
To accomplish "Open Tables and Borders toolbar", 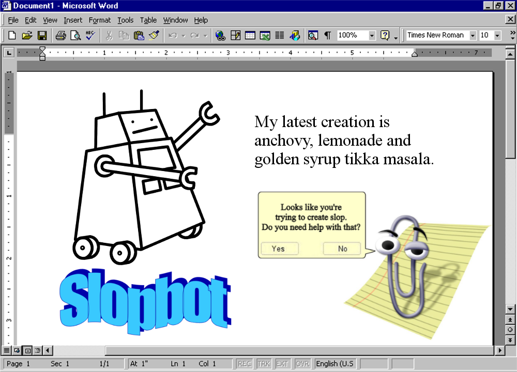I will 235,35.
